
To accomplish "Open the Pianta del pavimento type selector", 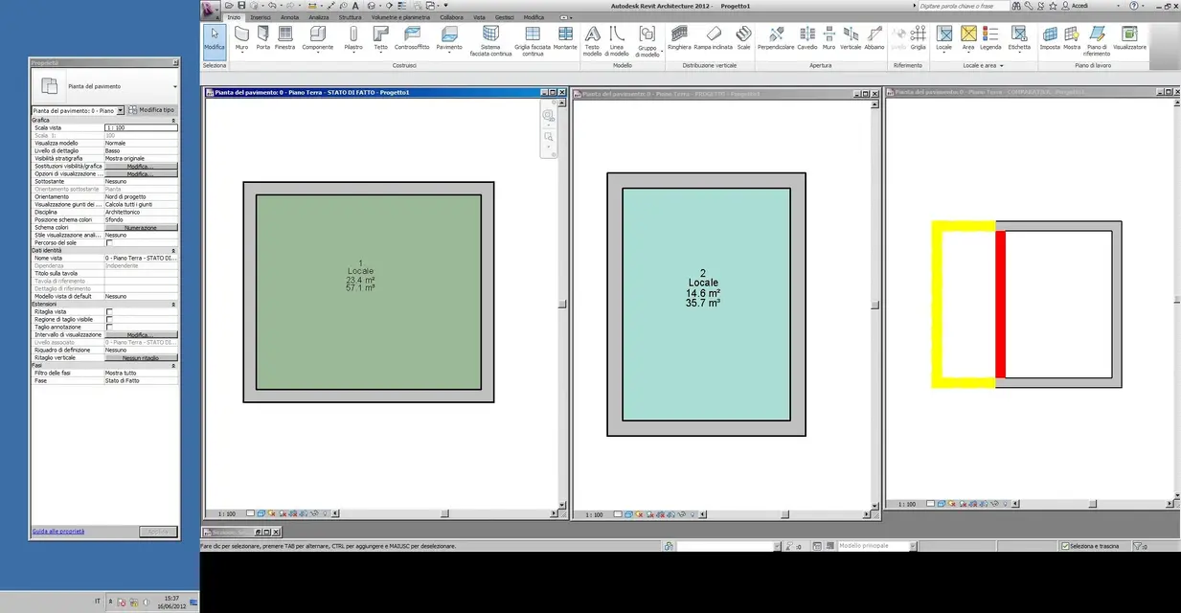I will click(104, 86).
